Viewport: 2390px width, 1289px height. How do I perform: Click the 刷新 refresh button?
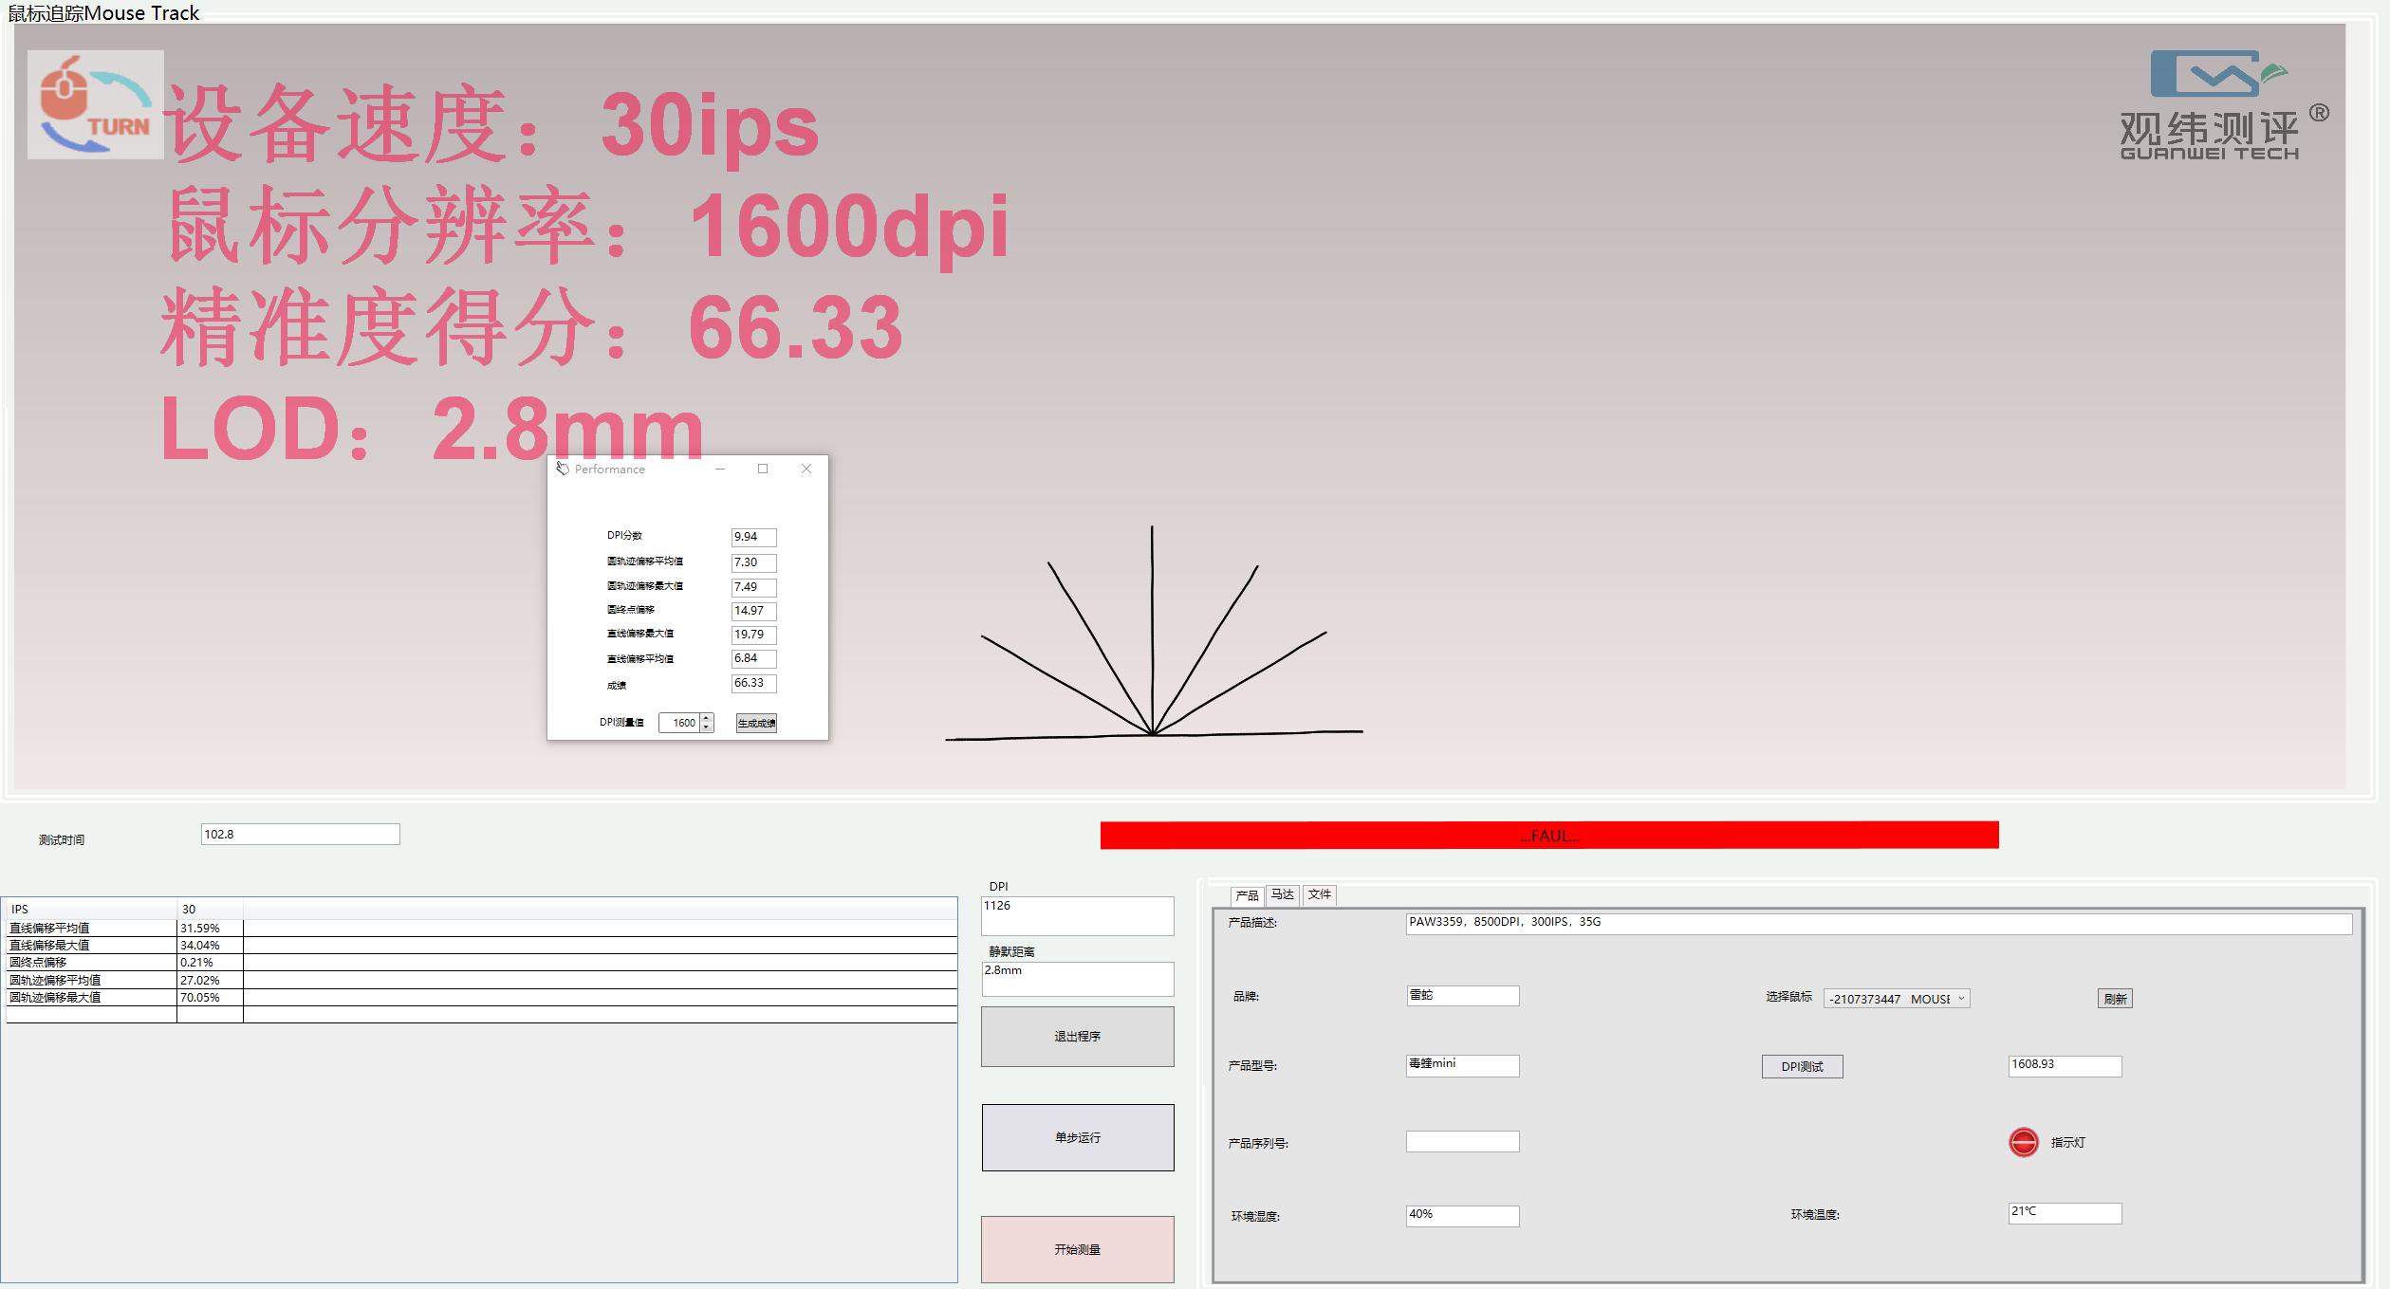(2114, 999)
